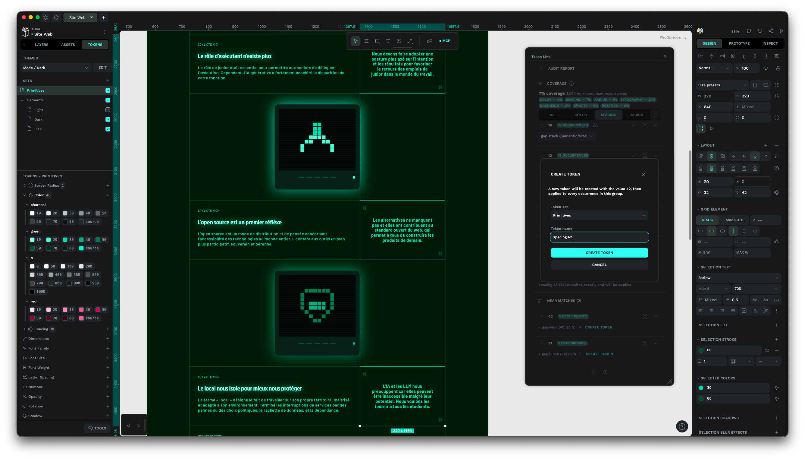Switch to the Layers tab
The height and width of the screenshot is (459, 805).
point(42,45)
